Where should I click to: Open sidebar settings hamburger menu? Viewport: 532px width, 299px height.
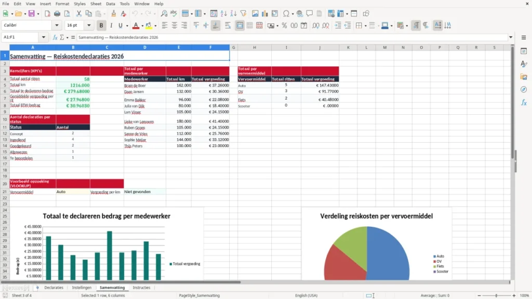524,37
